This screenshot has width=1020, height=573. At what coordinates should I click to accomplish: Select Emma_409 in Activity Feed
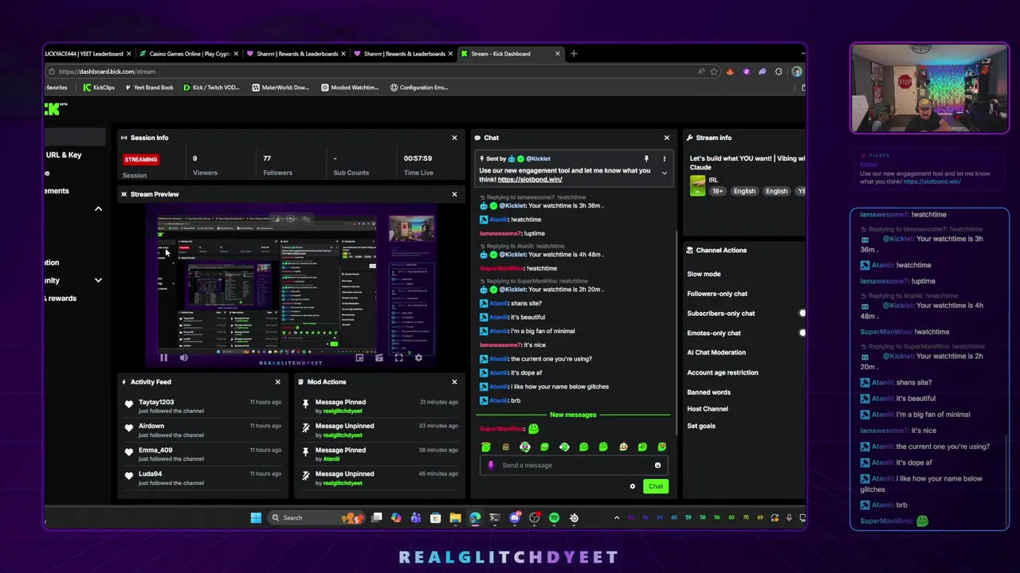pos(155,450)
